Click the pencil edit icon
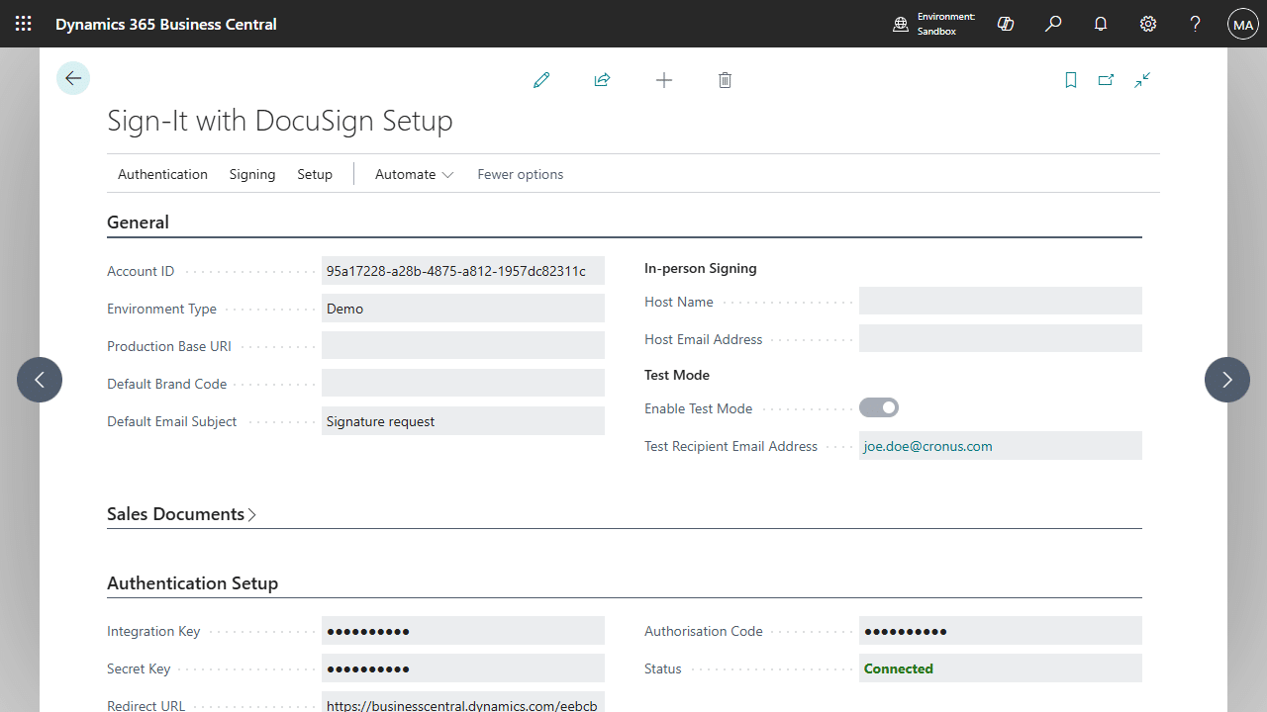The width and height of the screenshot is (1267, 712). coord(541,80)
